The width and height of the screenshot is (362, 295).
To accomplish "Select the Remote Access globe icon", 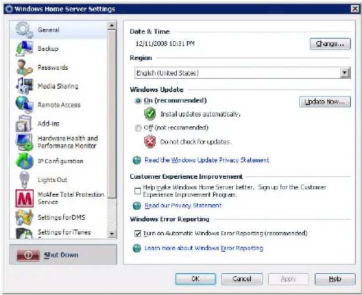I will [x=24, y=105].
